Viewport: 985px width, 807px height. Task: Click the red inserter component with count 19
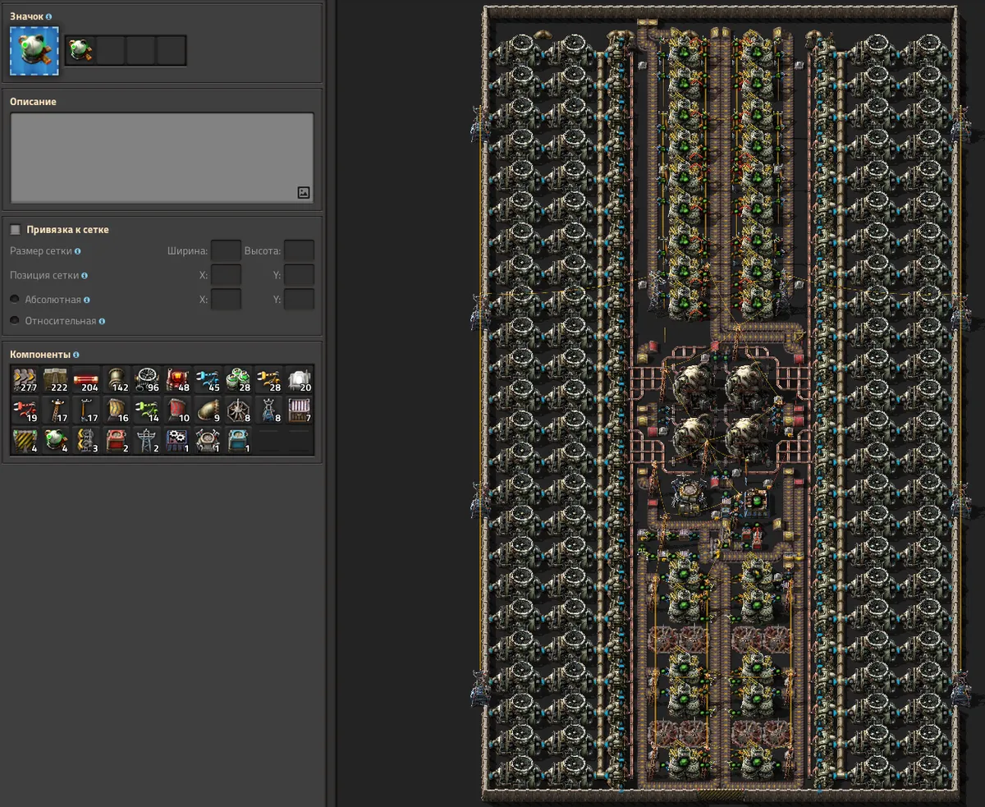click(25, 410)
